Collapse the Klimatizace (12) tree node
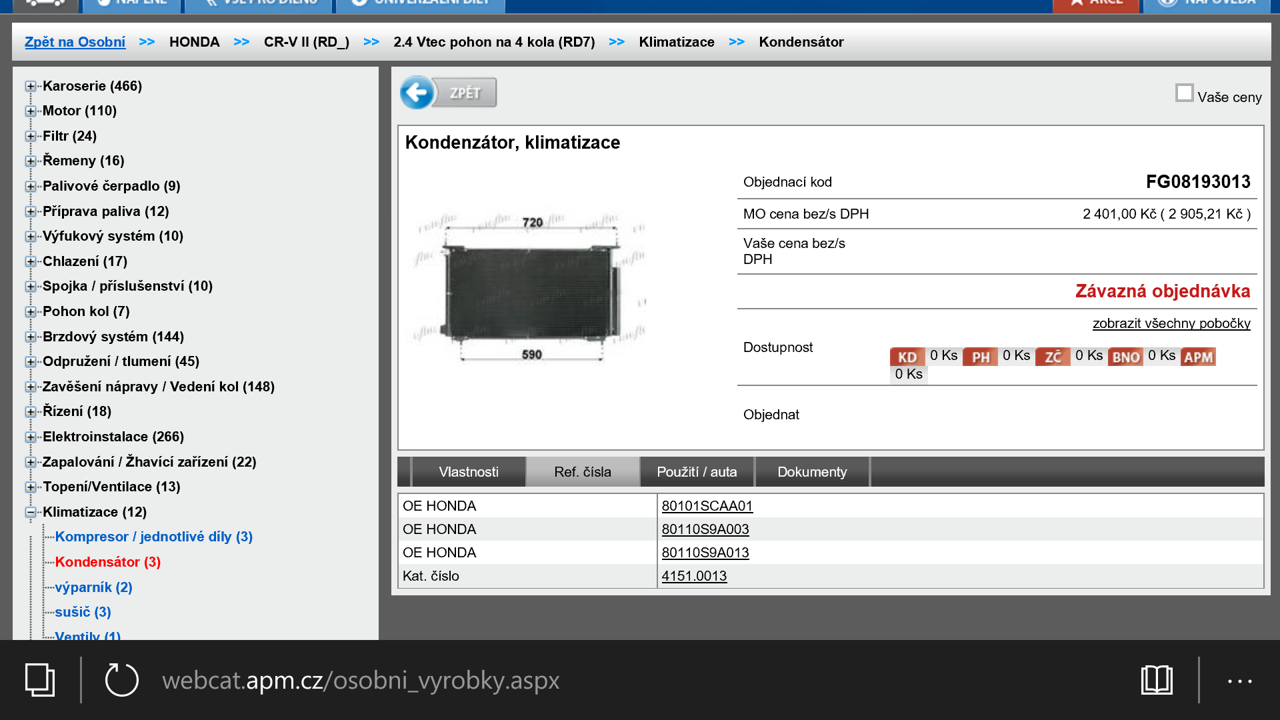The height and width of the screenshot is (720, 1280). coord(31,512)
